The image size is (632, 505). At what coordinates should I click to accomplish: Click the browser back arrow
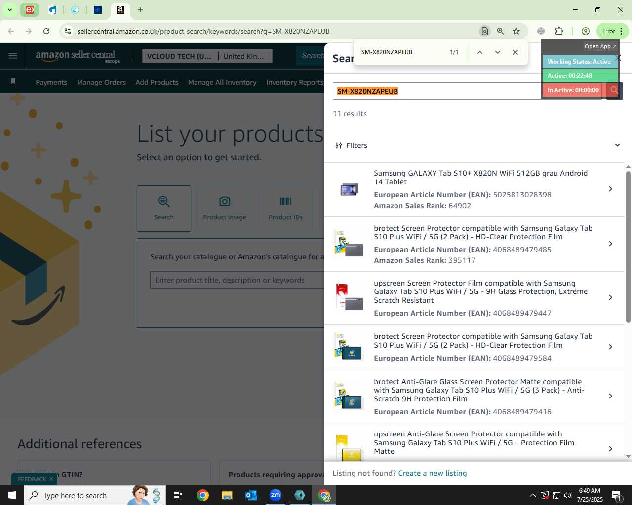11,31
